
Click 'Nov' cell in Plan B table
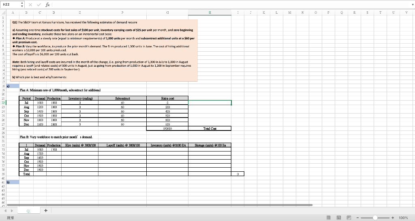(x=26, y=166)
